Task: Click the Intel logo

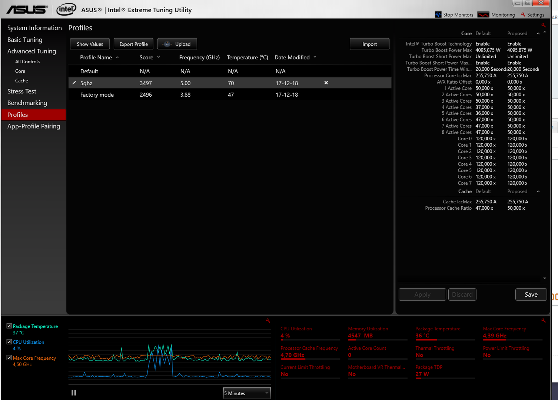Action: [x=66, y=9]
